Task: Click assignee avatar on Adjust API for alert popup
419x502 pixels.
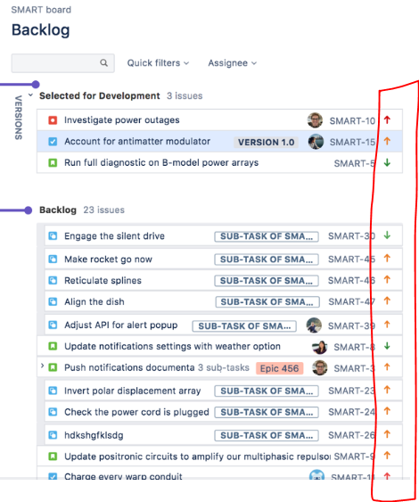Action: (314, 325)
